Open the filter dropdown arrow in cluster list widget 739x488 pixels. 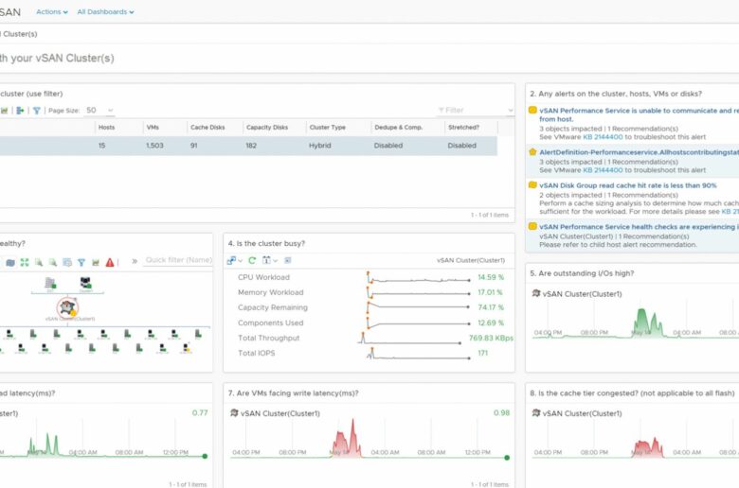(511, 111)
